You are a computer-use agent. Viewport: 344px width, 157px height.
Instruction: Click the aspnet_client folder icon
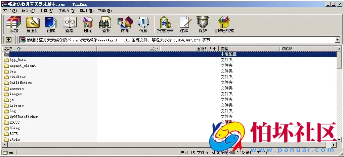[x=6, y=65]
